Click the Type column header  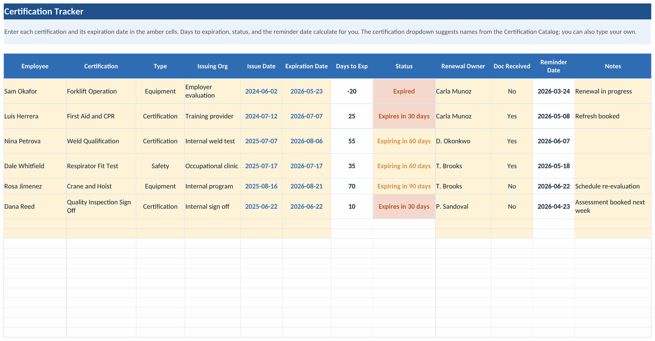pos(160,66)
